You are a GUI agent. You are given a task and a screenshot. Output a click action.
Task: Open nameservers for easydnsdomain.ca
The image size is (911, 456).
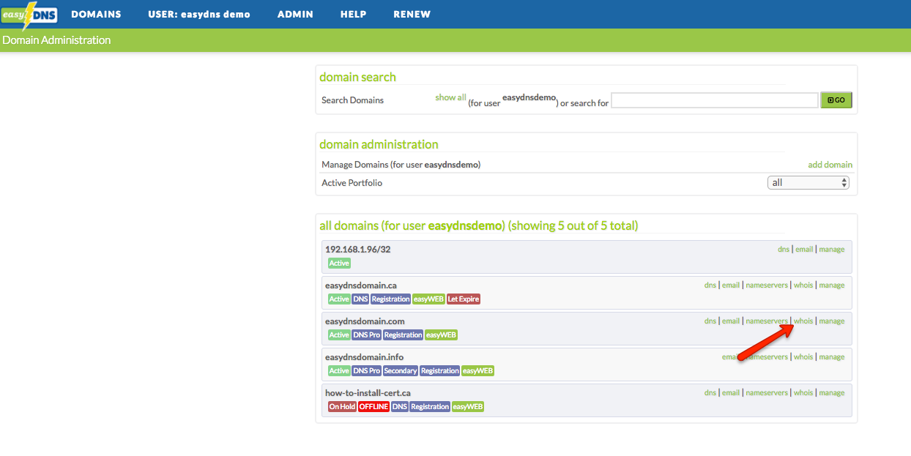click(x=767, y=285)
